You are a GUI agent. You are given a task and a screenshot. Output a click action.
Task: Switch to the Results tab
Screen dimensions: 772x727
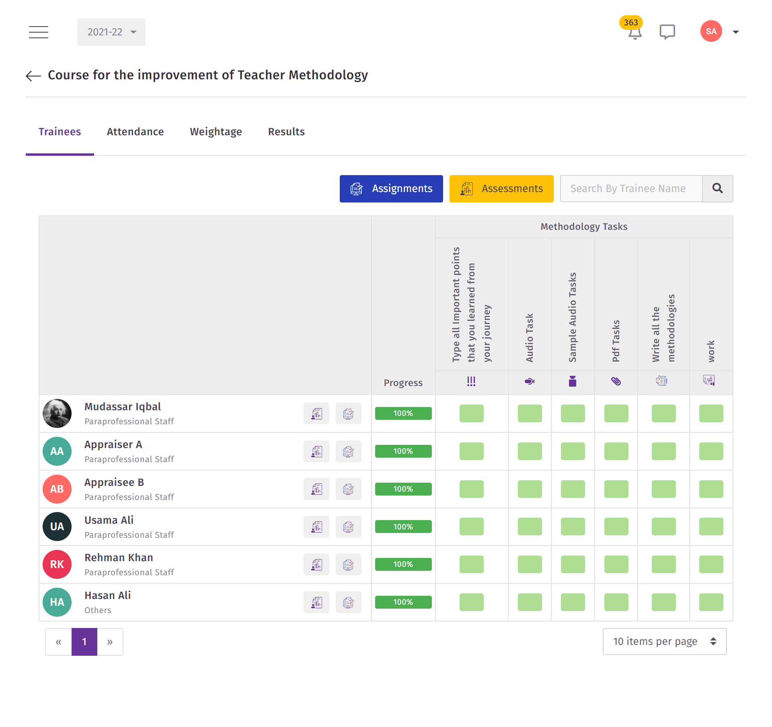tap(286, 132)
